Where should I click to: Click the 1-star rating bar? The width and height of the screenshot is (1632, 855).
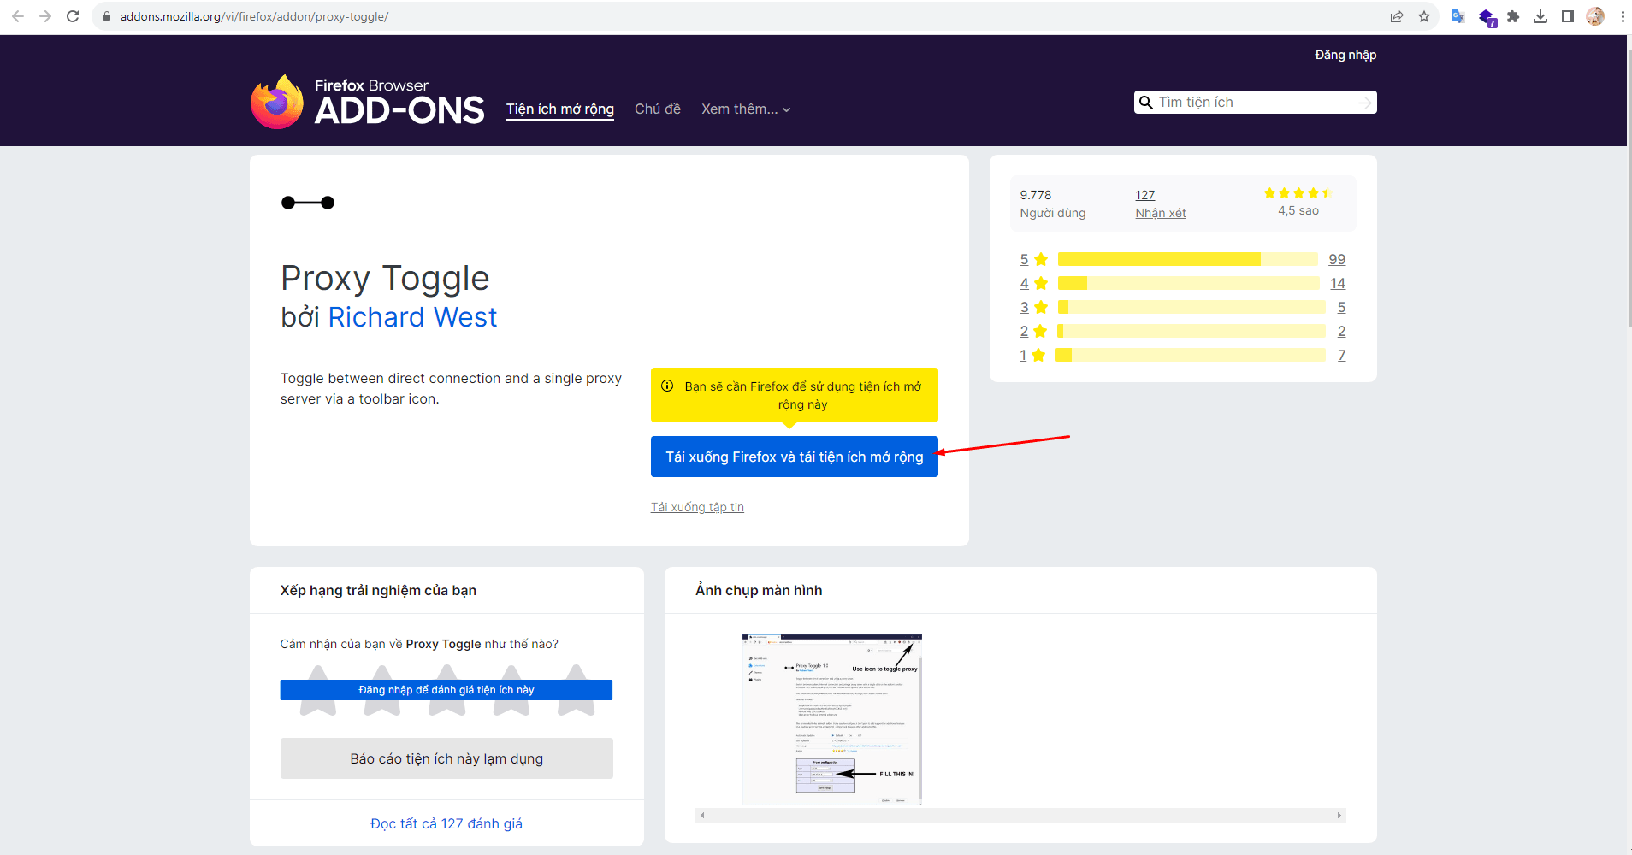(x=1190, y=355)
